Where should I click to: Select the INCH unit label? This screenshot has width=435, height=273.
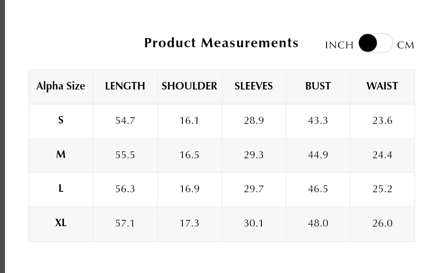339,45
